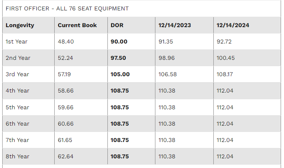The height and width of the screenshot is (168, 284).
Task: Click the 62.64 Current Book value
Action: pyautogui.click(x=66, y=156)
